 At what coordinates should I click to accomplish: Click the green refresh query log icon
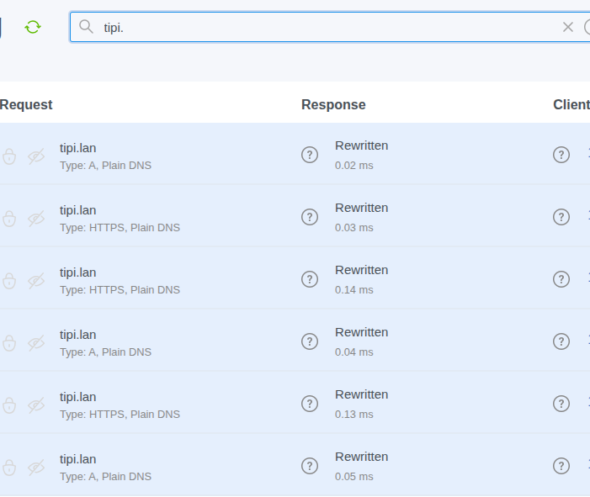tap(33, 27)
